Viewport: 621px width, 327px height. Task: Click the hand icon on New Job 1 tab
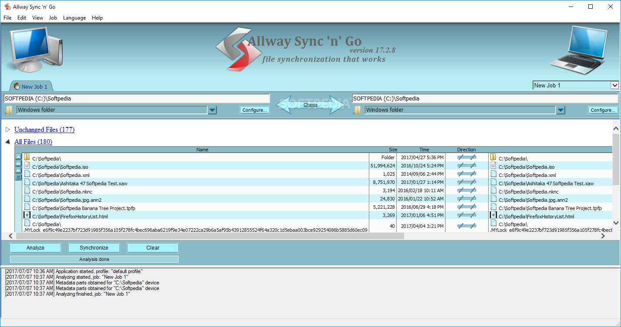click(17, 86)
